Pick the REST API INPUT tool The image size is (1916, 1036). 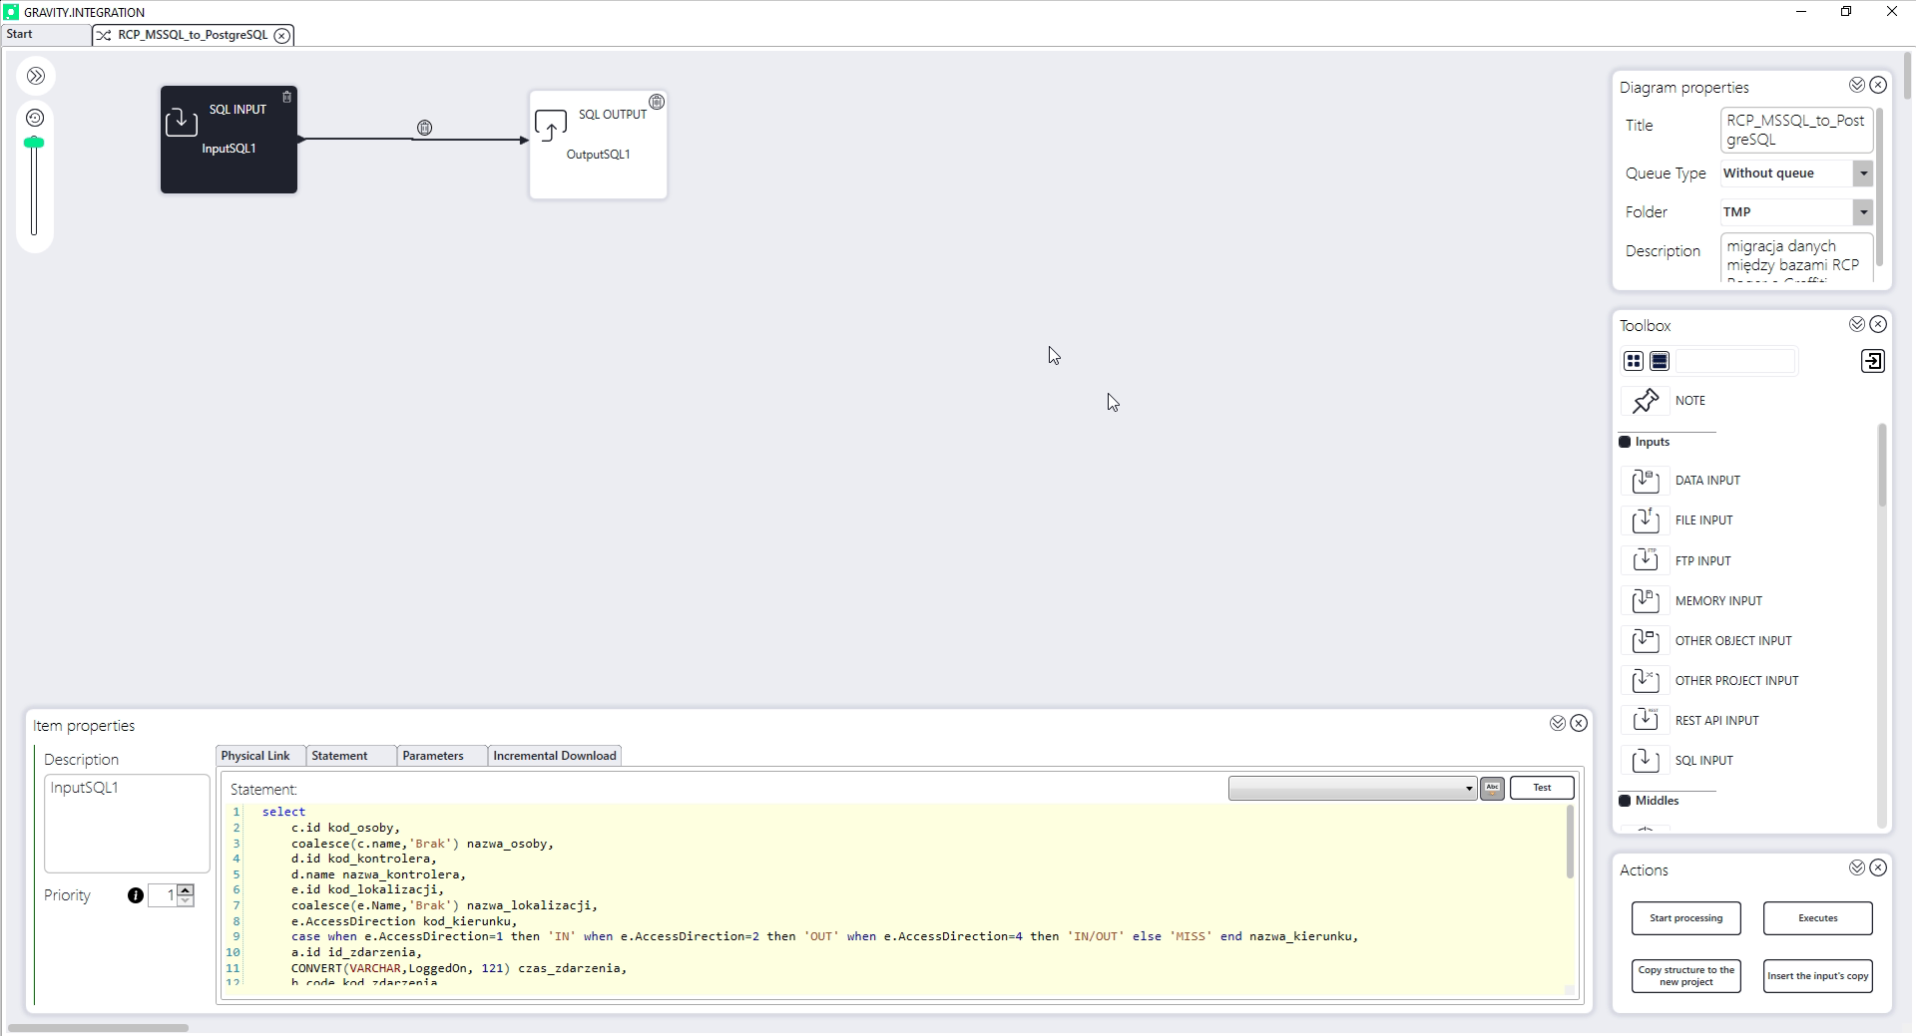(x=1716, y=721)
